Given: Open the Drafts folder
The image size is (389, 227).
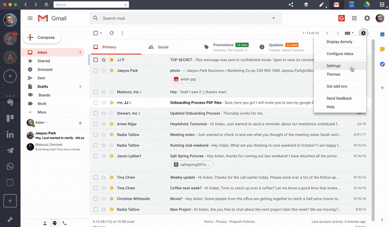Looking at the screenshot, I should point(43,87).
